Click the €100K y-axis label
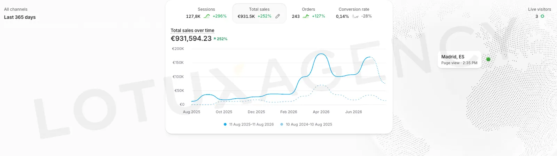 point(178,77)
